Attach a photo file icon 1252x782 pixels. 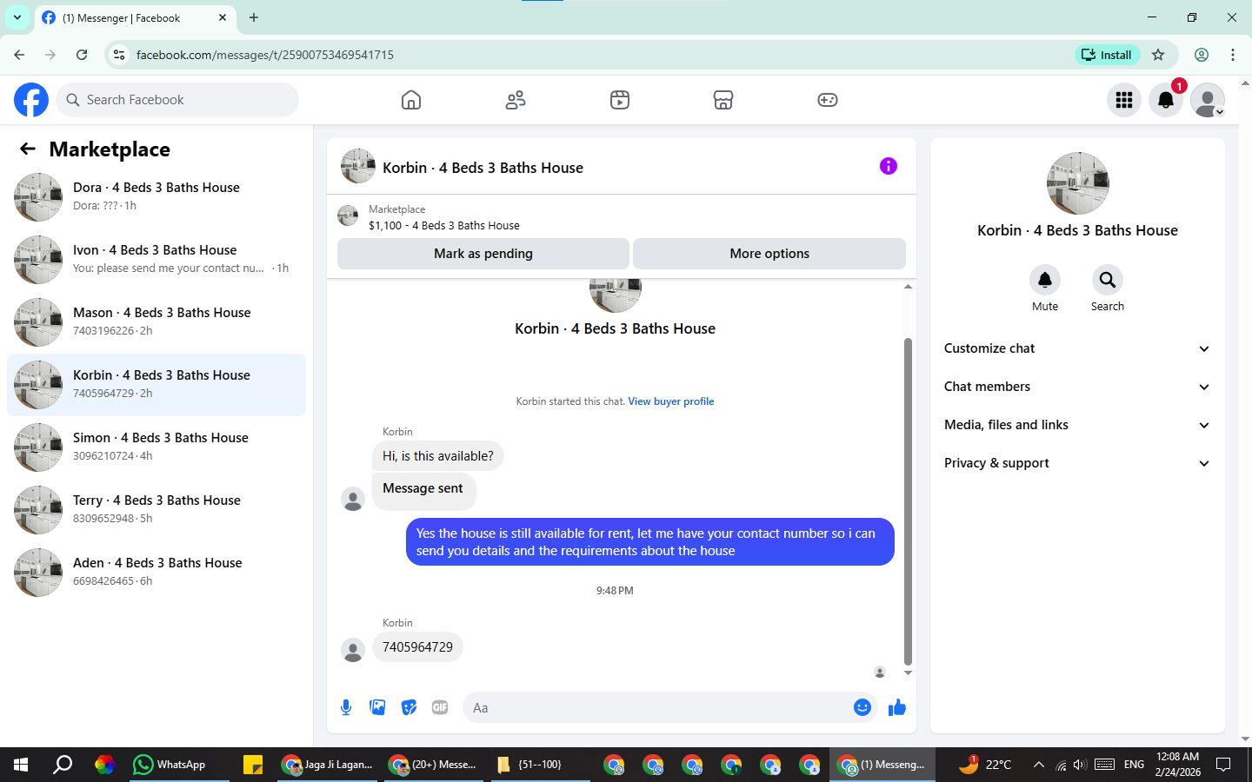(377, 707)
